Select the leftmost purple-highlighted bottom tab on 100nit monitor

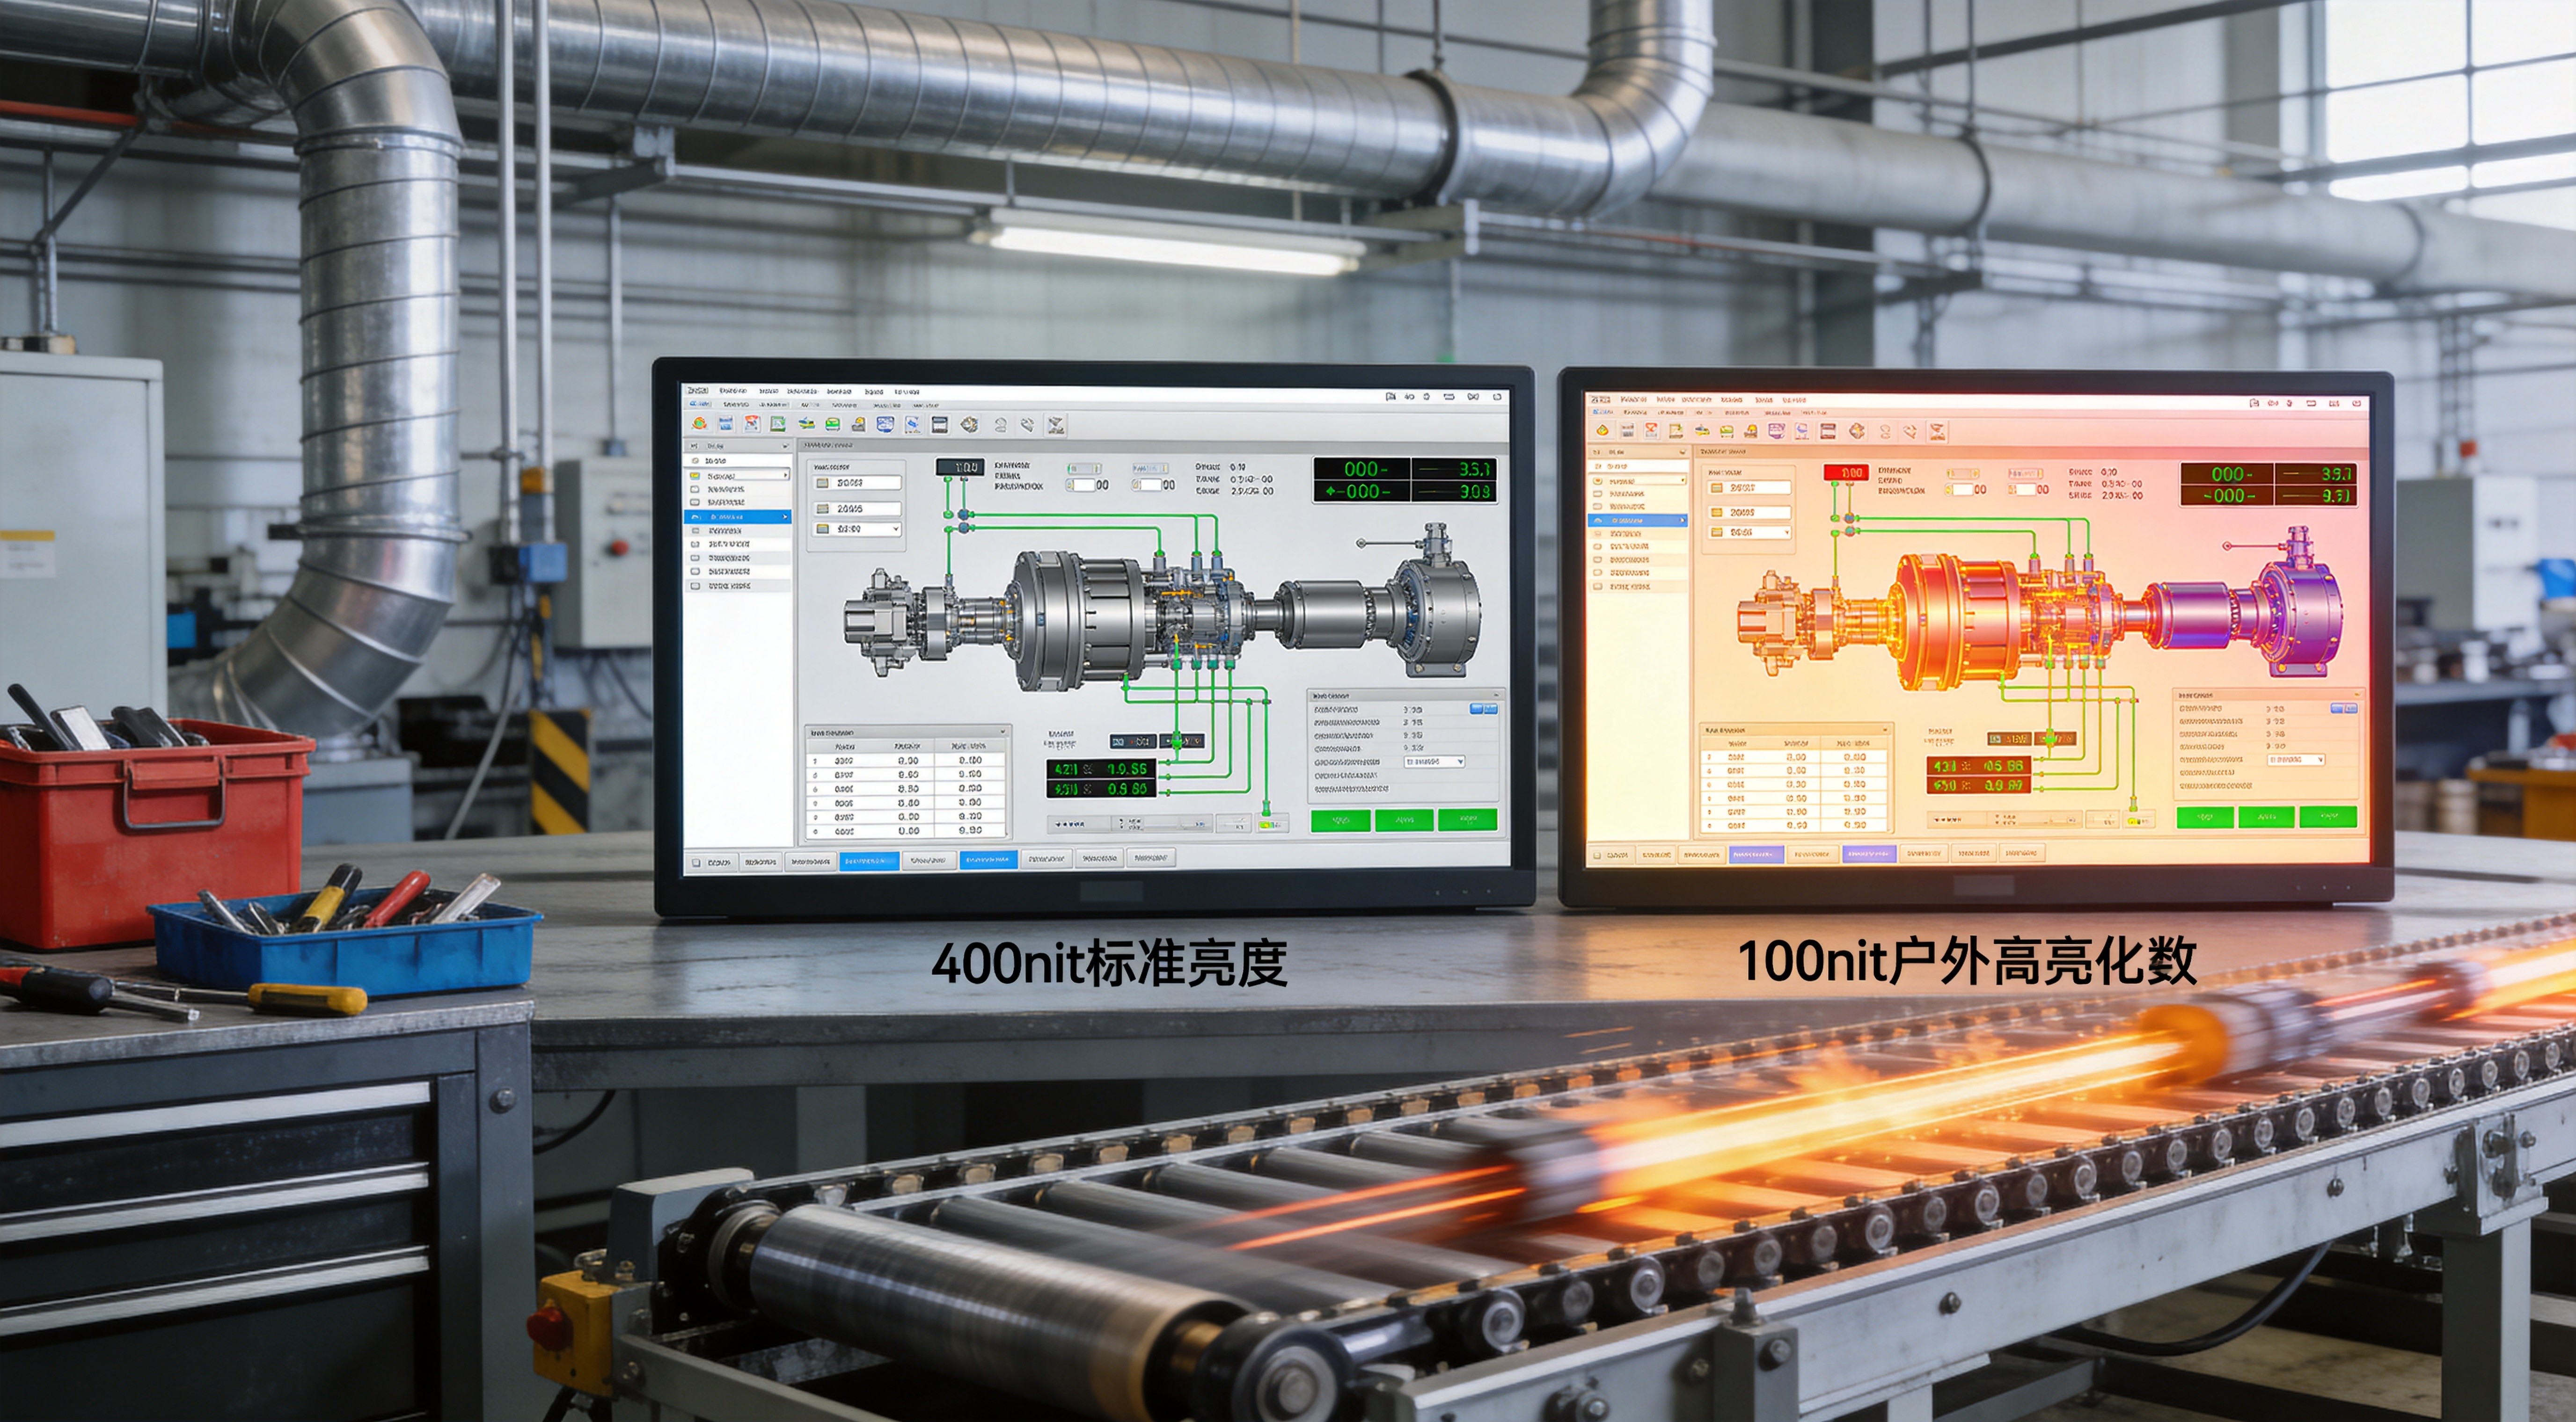click(x=1756, y=855)
